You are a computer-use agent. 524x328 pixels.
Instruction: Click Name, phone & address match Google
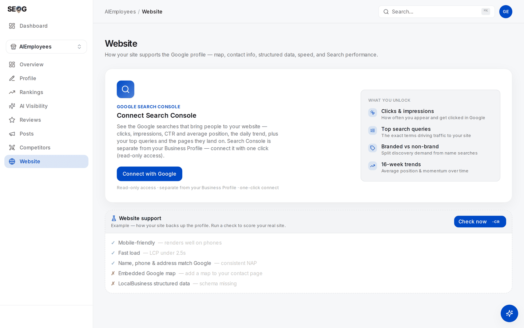tap(164, 263)
